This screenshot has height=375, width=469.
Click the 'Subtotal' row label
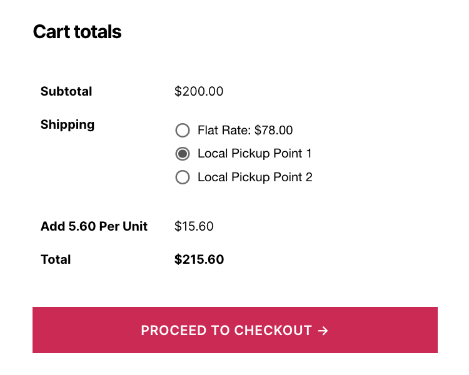66,92
